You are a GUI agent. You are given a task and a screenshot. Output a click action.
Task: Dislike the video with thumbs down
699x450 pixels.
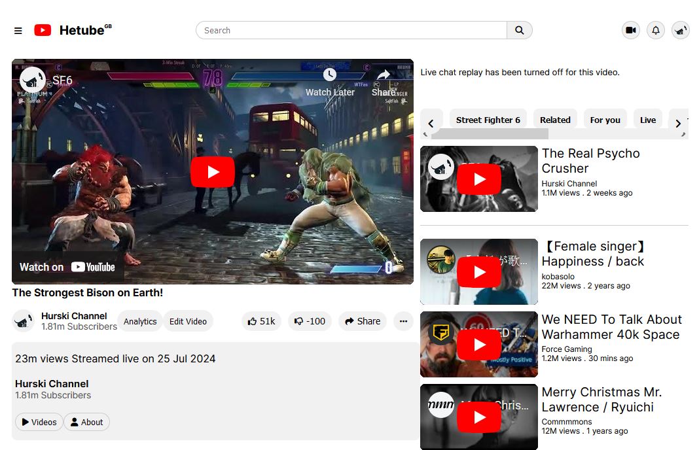(310, 321)
